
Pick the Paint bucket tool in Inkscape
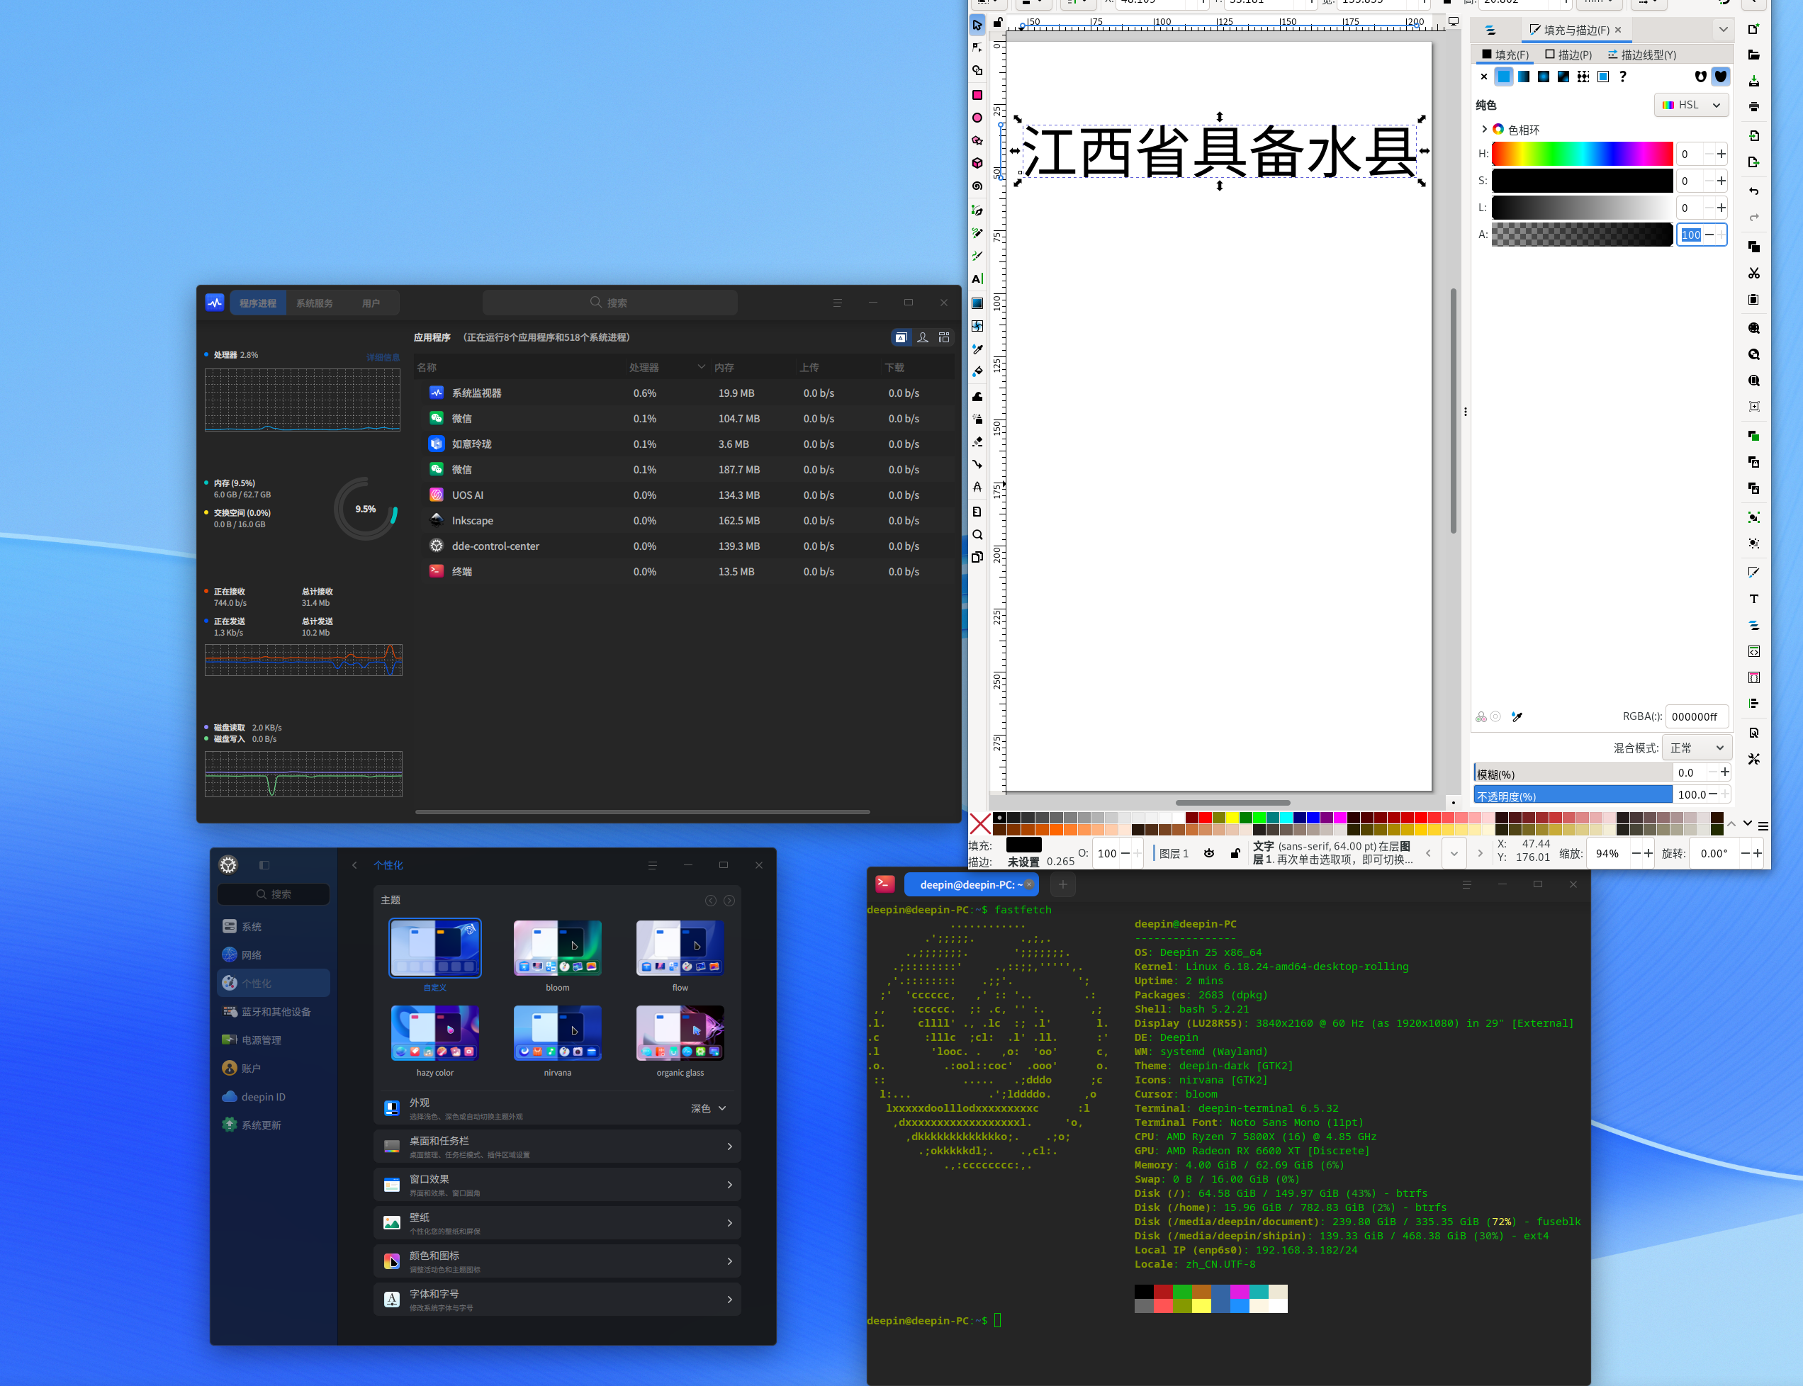tap(977, 372)
